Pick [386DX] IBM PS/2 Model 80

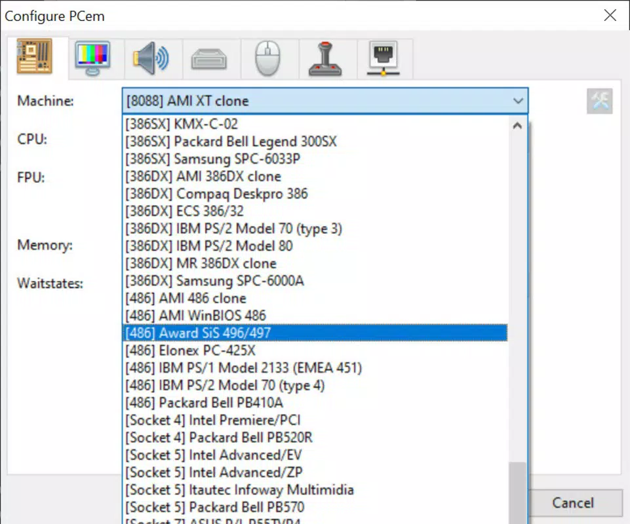pos(315,246)
